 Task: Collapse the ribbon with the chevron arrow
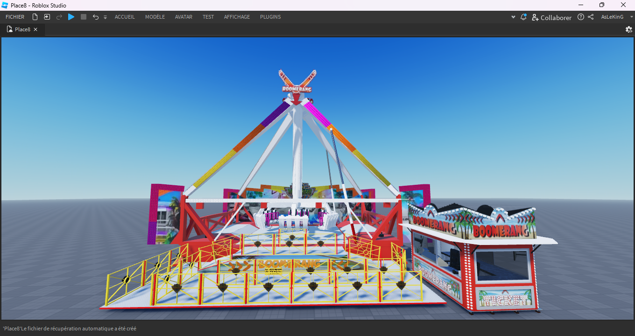[x=513, y=17]
